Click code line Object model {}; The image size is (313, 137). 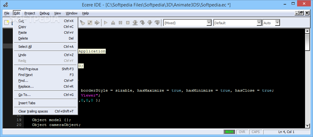[51, 120]
